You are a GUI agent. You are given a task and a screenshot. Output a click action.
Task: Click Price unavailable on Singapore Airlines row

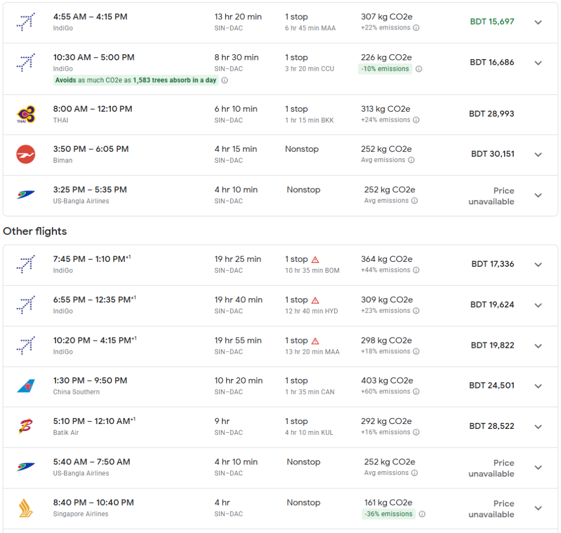point(491,509)
